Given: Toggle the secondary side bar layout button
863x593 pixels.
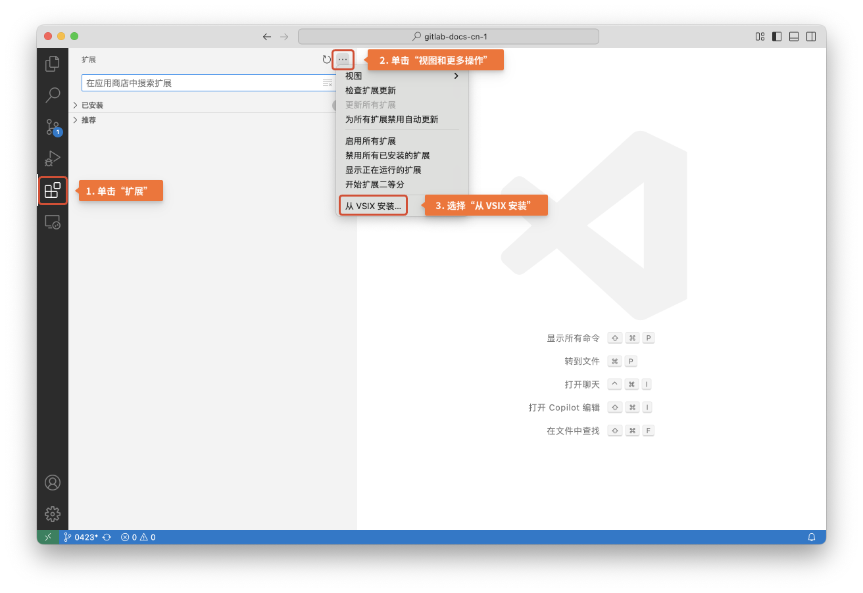Looking at the screenshot, I should coord(811,37).
